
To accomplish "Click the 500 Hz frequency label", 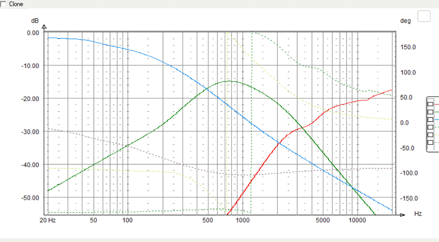I will (207, 220).
